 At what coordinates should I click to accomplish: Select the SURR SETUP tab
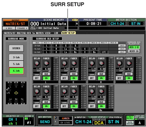(68, 33)
